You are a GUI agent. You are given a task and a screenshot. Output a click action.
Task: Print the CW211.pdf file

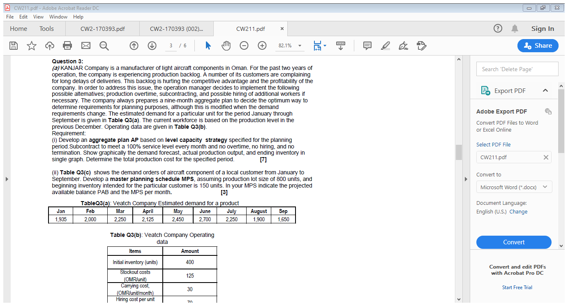pos(68,46)
